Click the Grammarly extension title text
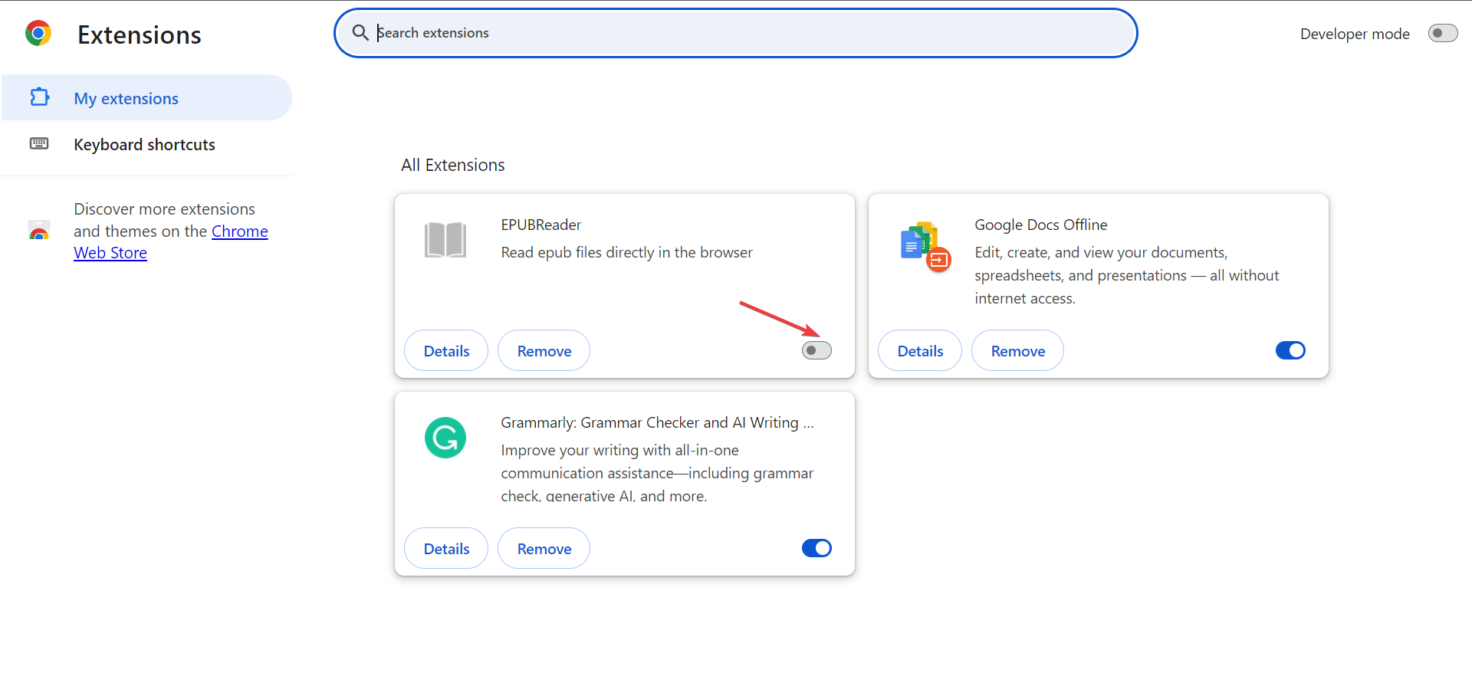 pyautogui.click(x=658, y=422)
